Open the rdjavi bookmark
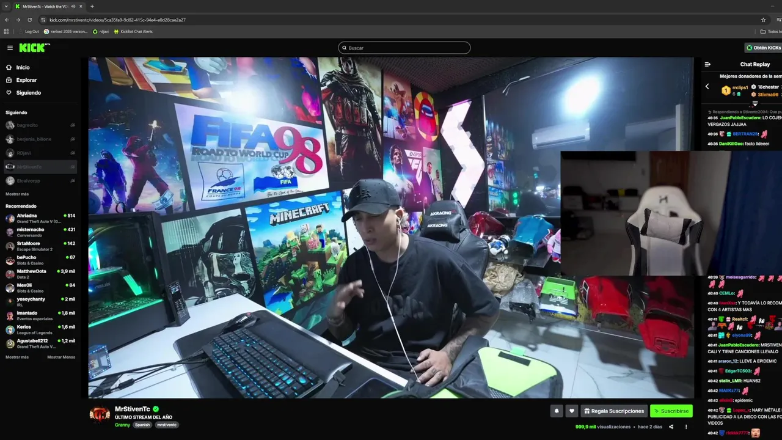782x440 pixels. coord(101,31)
